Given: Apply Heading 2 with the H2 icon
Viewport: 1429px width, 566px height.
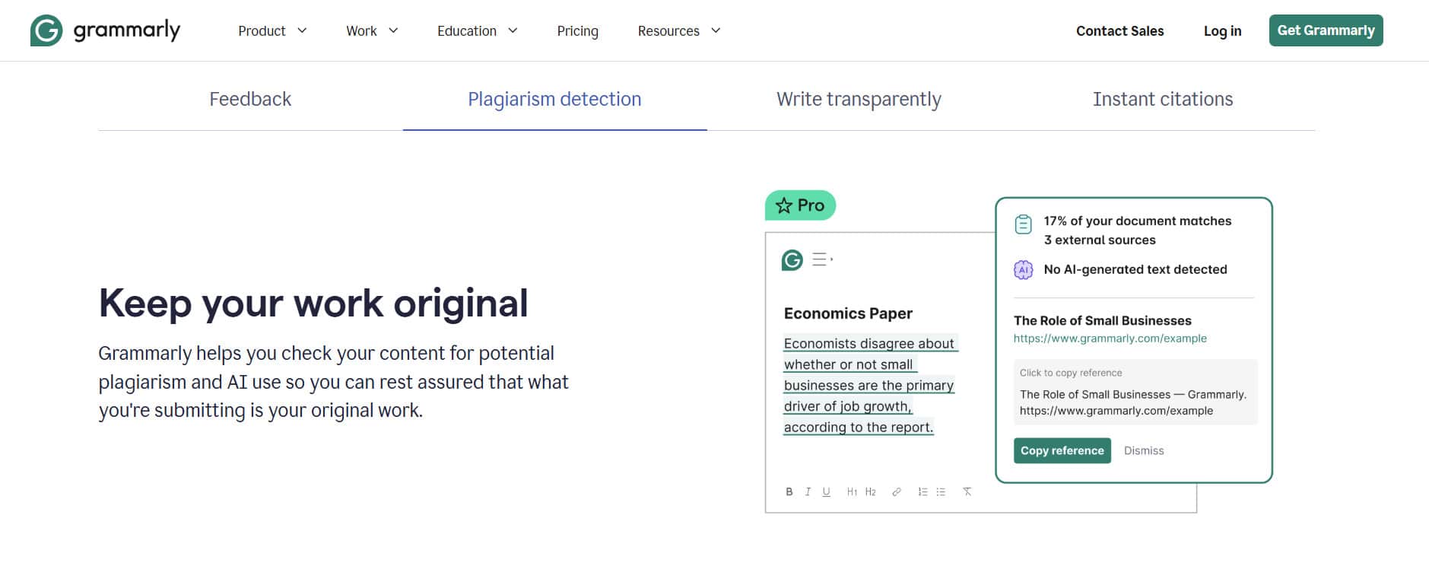Looking at the screenshot, I should click(871, 492).
